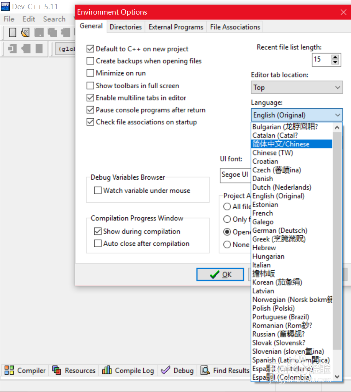351x392 pixels.
Task: Click the OK button
Action: 220,274
